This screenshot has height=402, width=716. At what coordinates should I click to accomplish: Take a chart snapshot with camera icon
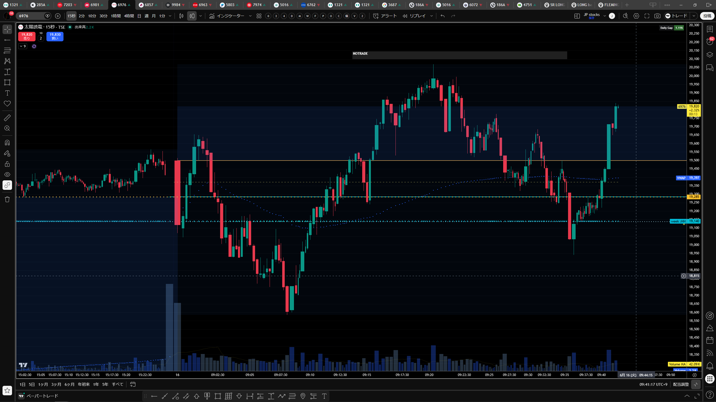(x=657, y=16)
